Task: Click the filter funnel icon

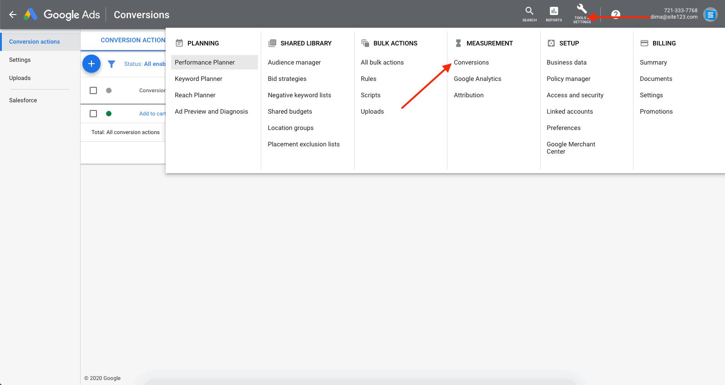Action: pos(112,64)
